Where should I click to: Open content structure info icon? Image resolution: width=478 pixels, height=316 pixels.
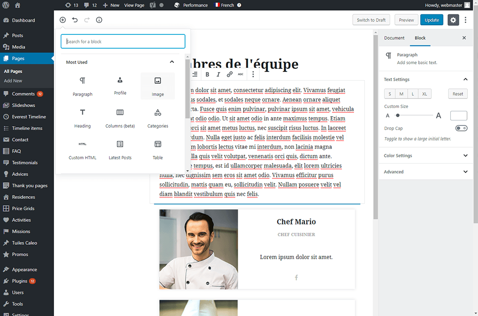point(99,20)
